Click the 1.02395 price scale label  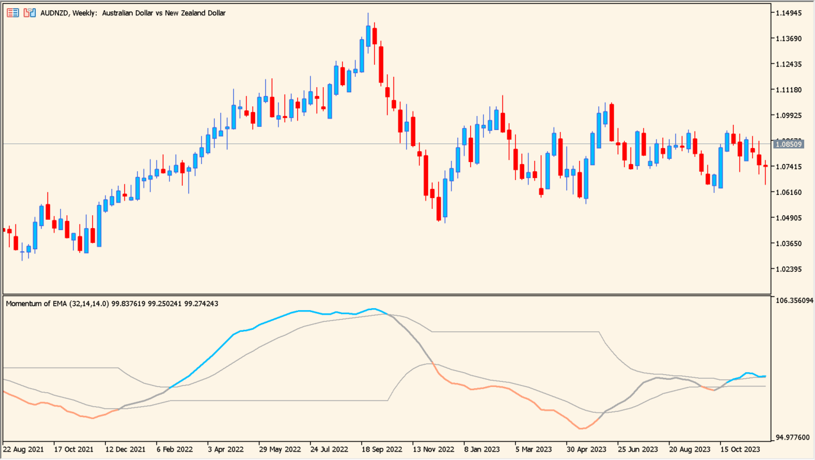(x=789, y=267)
